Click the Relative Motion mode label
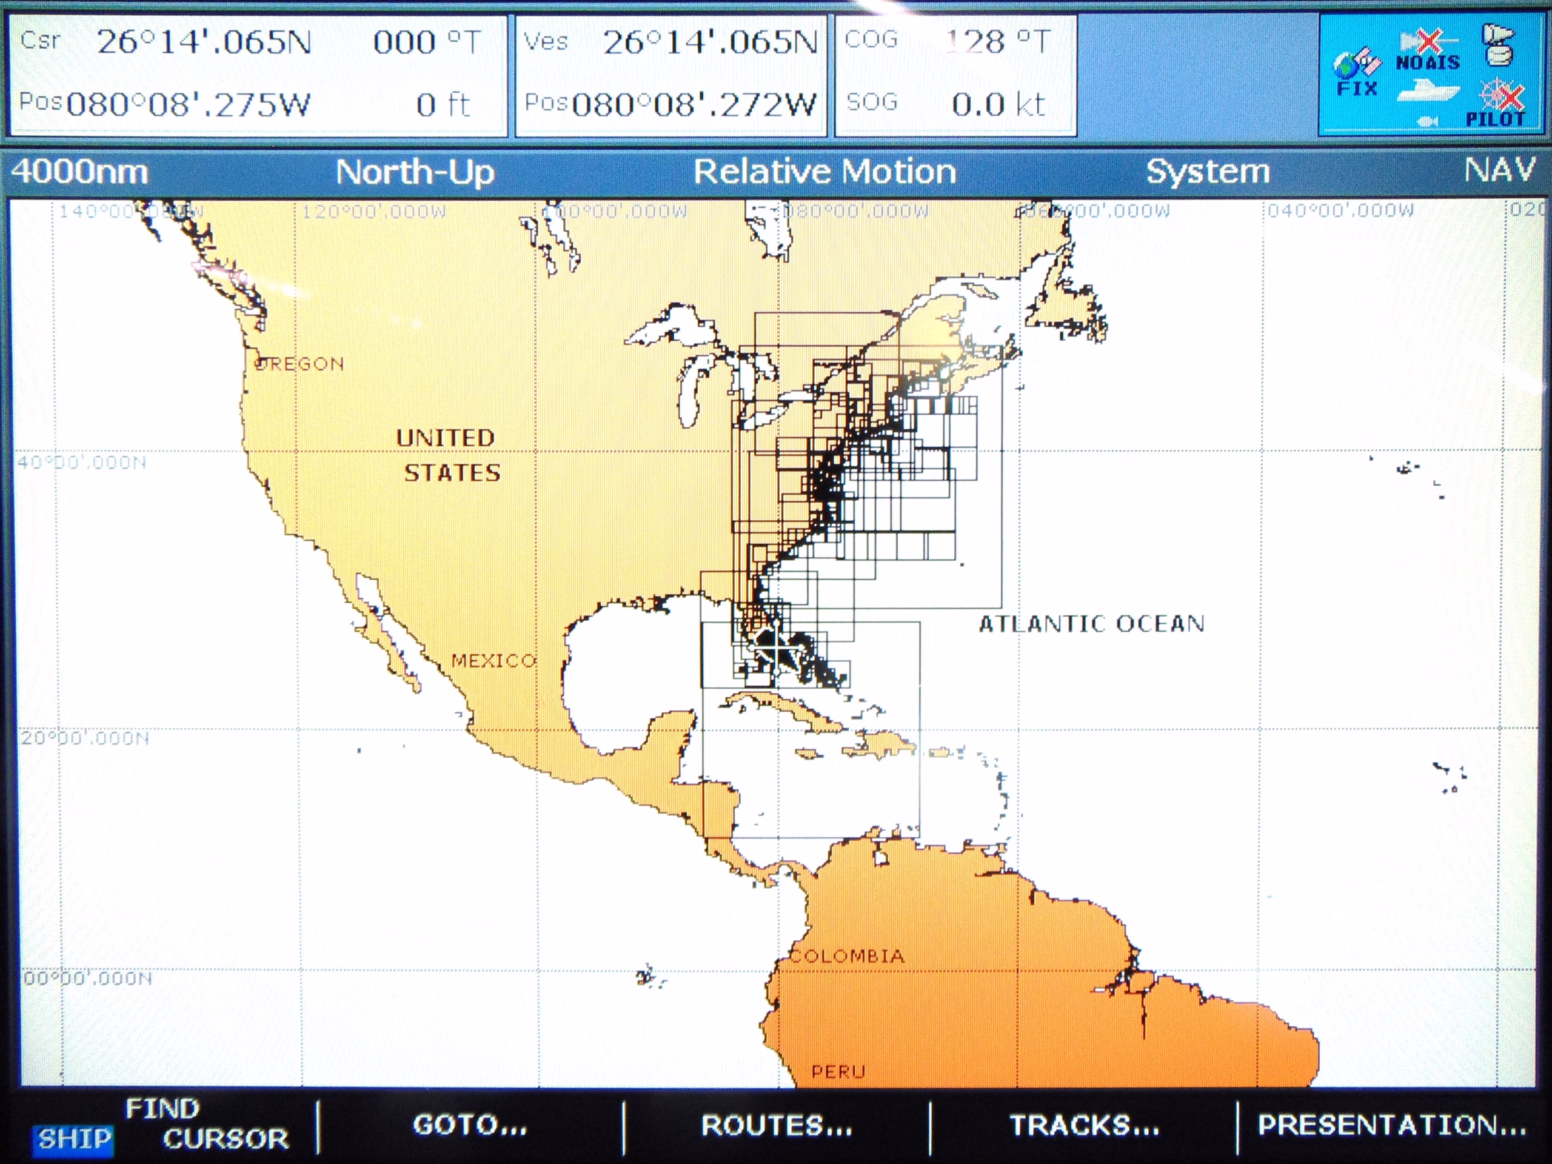This screenshot has width=1552, height=1164. pos(824,172)
